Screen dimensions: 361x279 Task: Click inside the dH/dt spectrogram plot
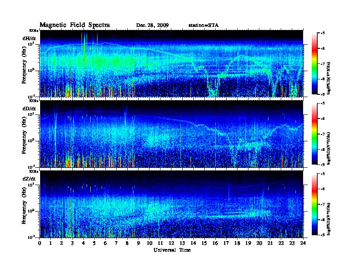click(x=171, y=63)
